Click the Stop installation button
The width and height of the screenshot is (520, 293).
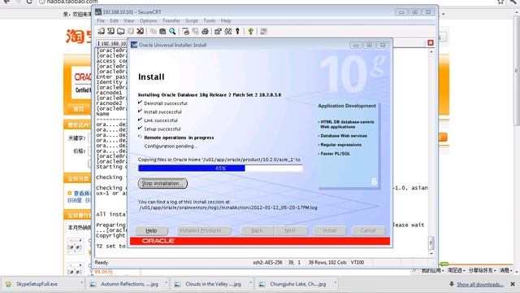[162, 183]
